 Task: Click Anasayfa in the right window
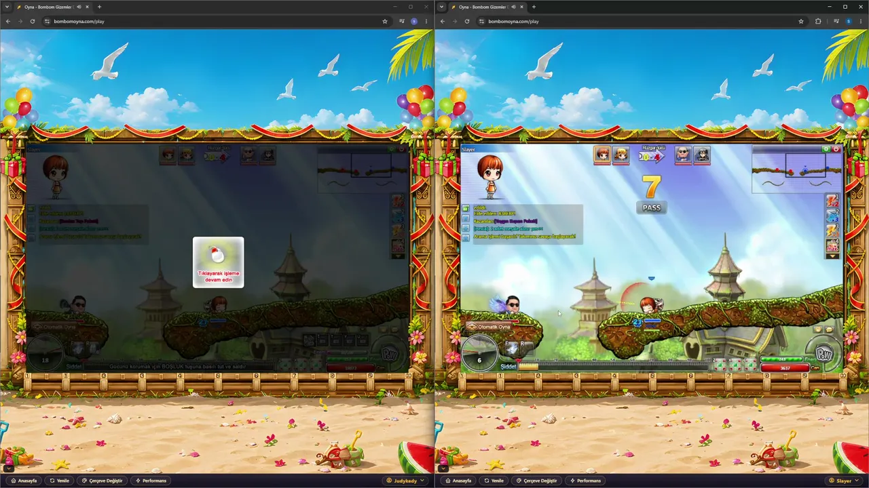coord(458,481)
